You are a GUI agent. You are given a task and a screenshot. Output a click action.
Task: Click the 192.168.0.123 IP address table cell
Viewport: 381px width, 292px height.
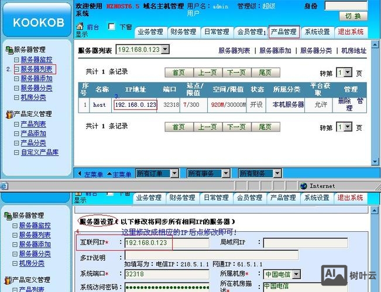136,105
